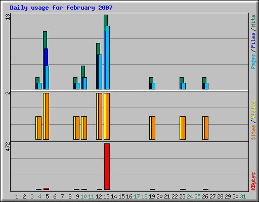Click day "19" on the x-axis
Viewport: 259px width, 202px height.
(x=152, y=196)
